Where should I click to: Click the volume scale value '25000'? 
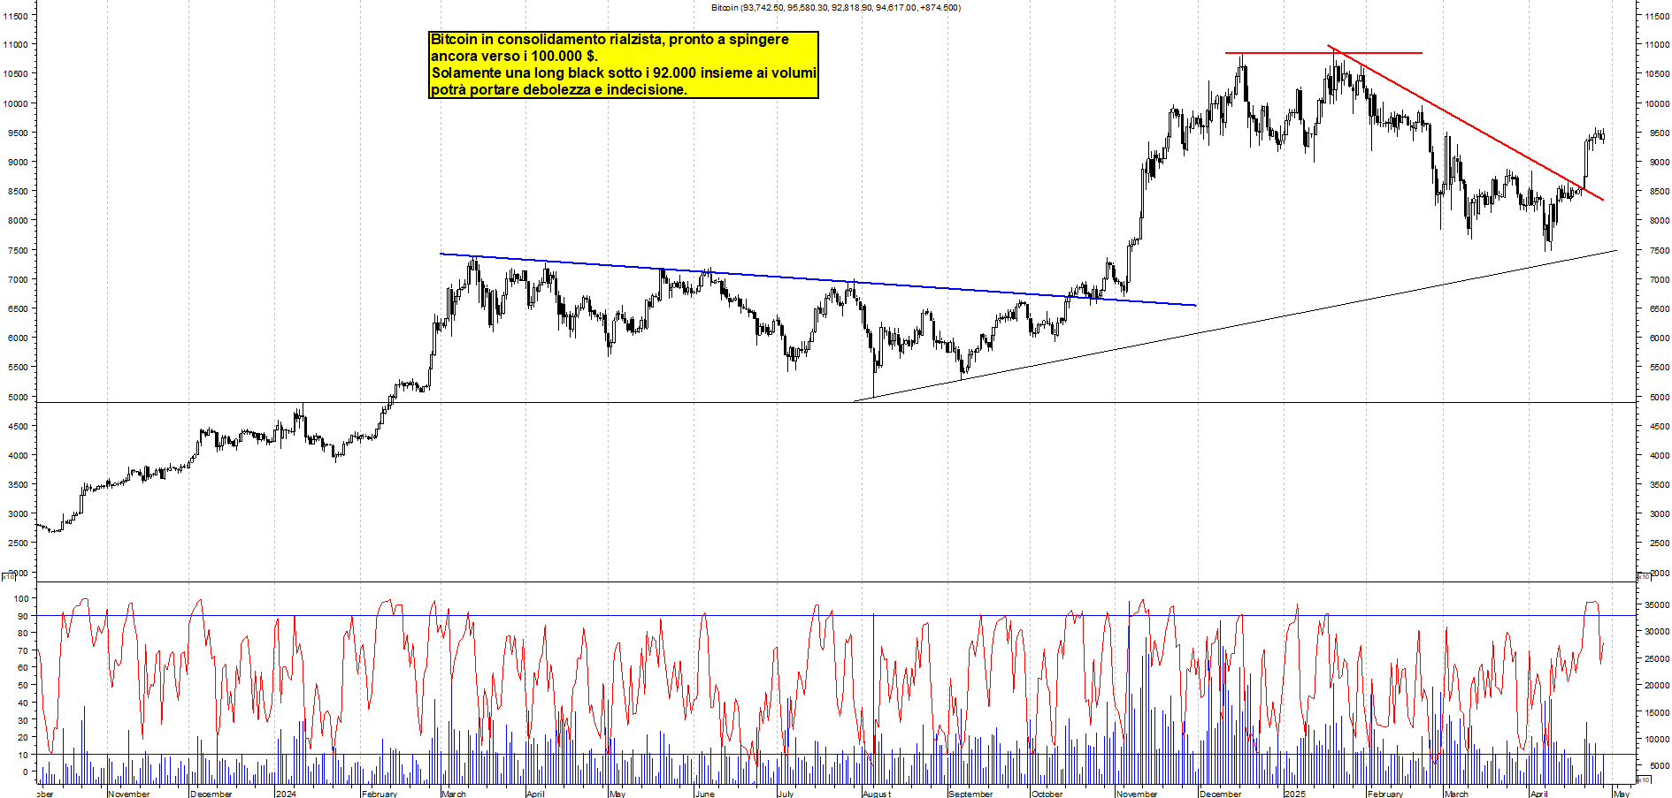click(1657, 659)
